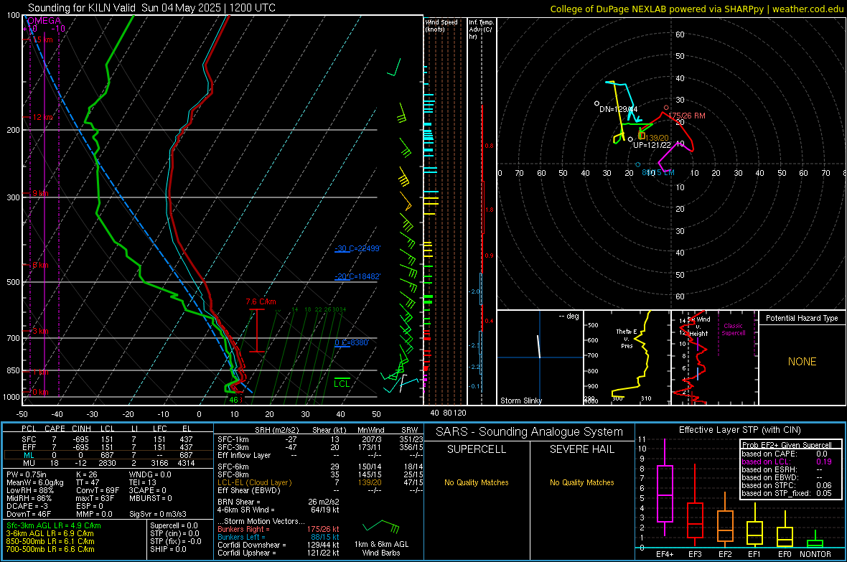Click the magenta EF4+ box plot

tap(665, 487)
